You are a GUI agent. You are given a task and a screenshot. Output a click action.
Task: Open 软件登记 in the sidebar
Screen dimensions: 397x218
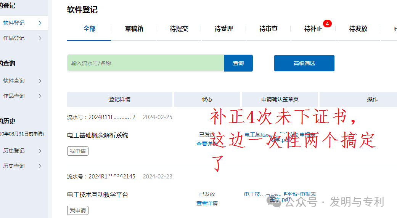(14, 23)
